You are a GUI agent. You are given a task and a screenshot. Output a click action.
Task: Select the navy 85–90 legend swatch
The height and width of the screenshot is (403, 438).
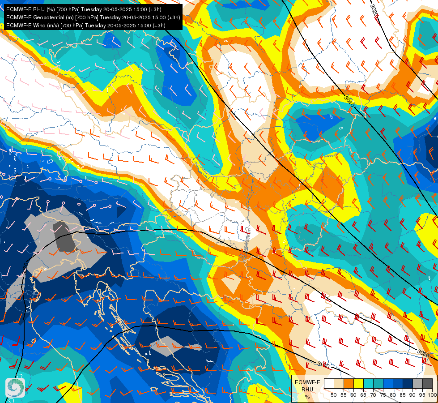408,383
